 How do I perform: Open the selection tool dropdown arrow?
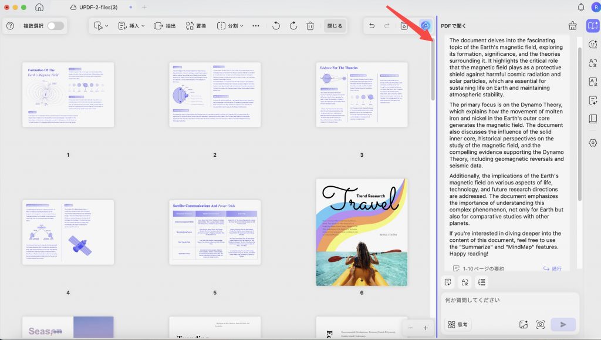point(107,26)
